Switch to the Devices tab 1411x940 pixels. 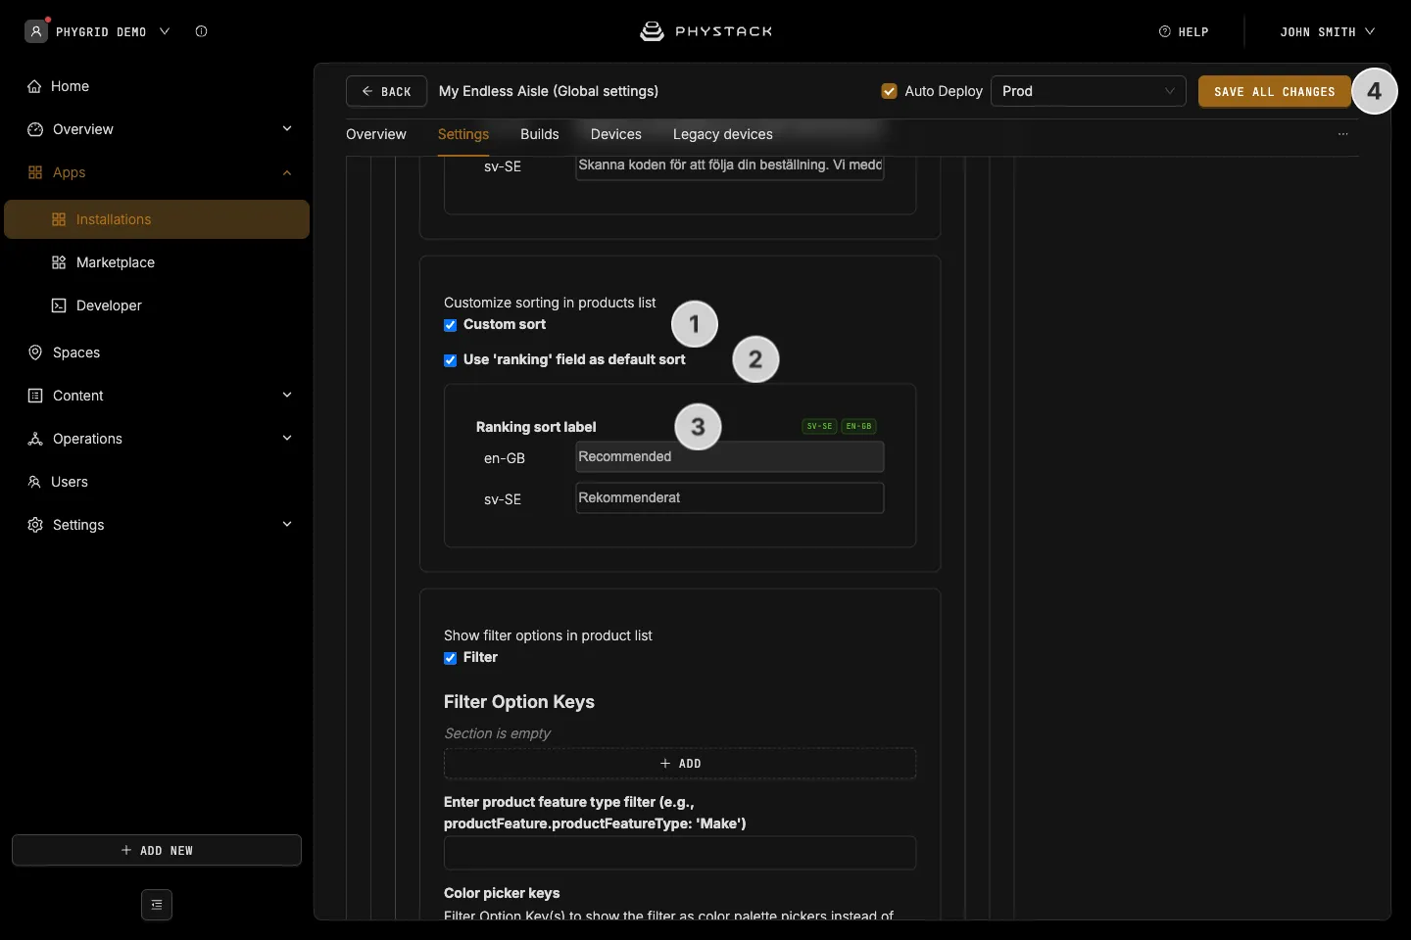(616, 134)
